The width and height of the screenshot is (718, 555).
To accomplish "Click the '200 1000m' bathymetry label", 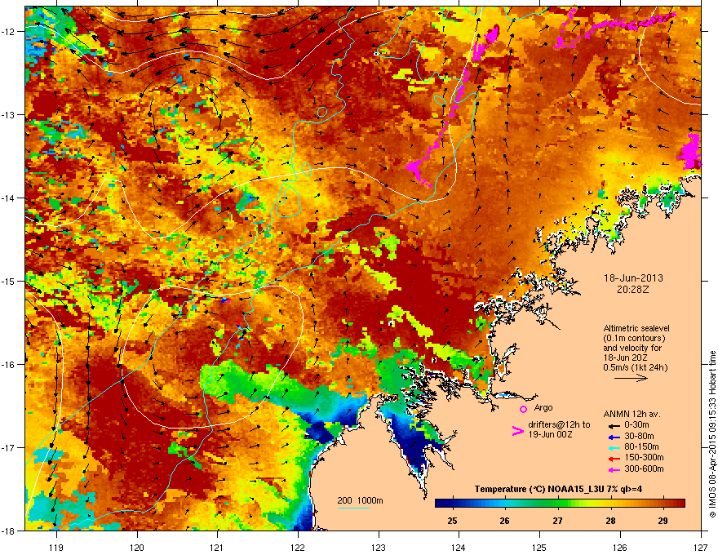I will click(360, 500).
